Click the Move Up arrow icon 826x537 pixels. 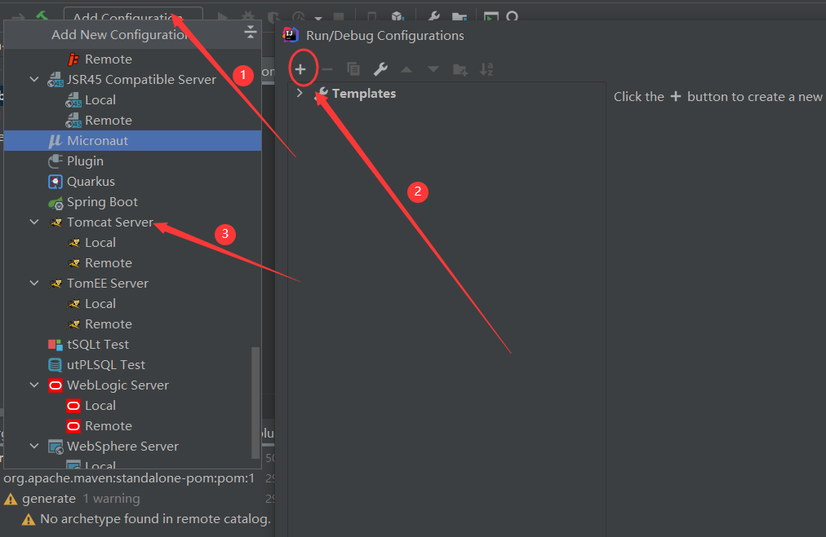(406, 69)
